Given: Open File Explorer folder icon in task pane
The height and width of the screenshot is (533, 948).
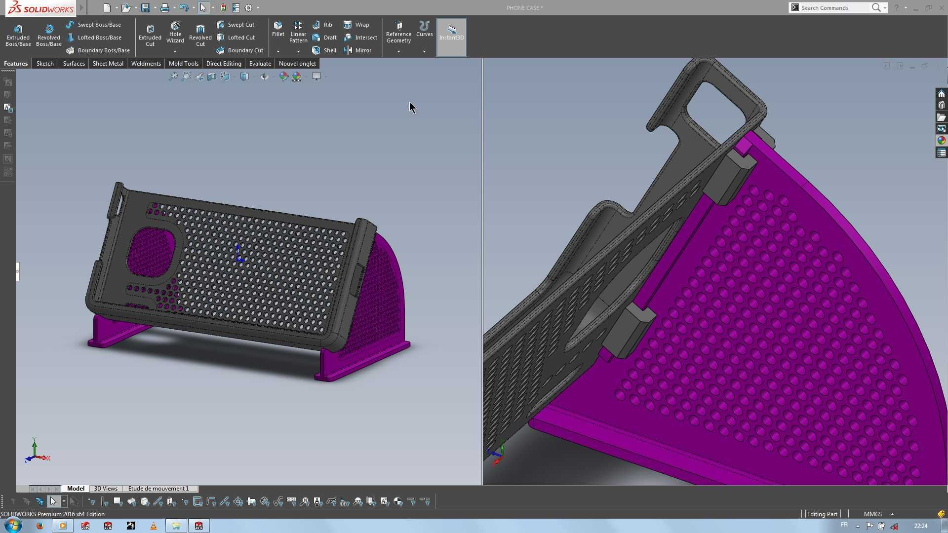Looking at the screenshot, I should [x=942, y=117].
